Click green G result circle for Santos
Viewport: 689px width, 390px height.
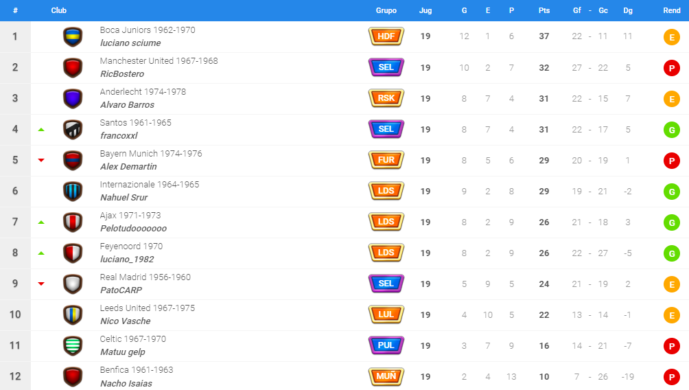pyautogui.click(x=671, y=130)
